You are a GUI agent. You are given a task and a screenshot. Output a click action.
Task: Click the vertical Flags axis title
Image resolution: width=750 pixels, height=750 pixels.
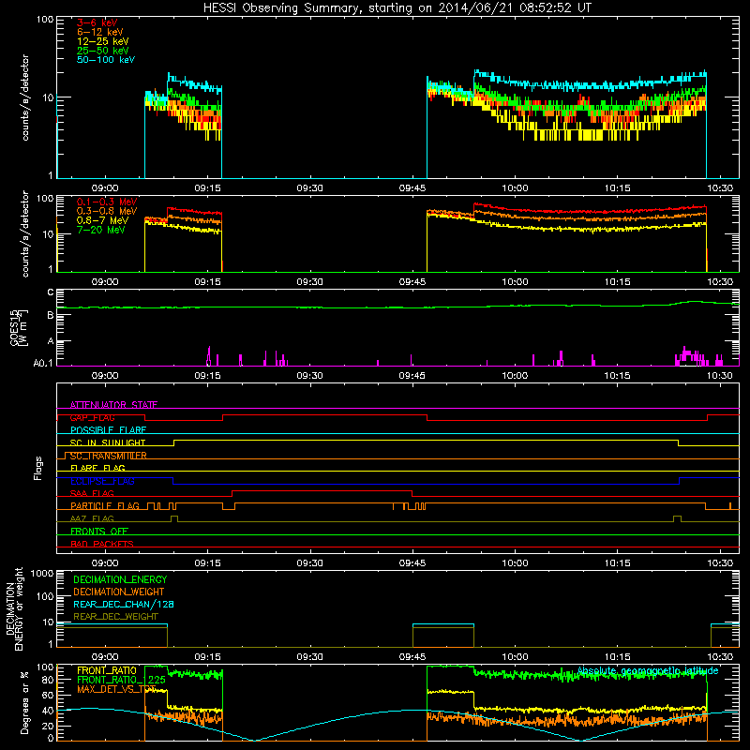point(38,468)
